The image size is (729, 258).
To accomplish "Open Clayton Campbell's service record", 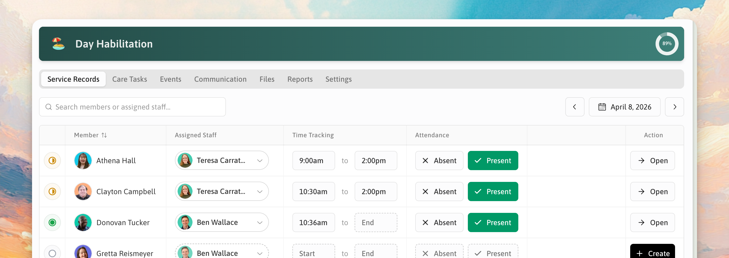I will tap(653, 191).
